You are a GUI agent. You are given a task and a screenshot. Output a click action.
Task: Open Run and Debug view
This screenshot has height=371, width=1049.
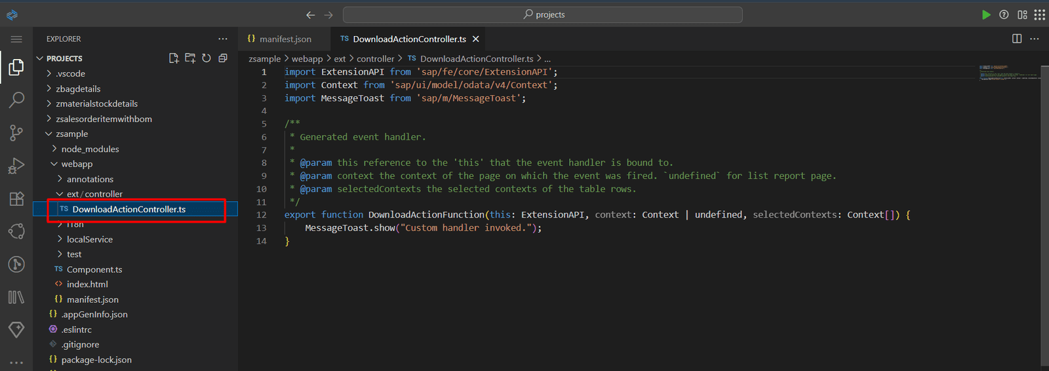click(x=16, y=166)
